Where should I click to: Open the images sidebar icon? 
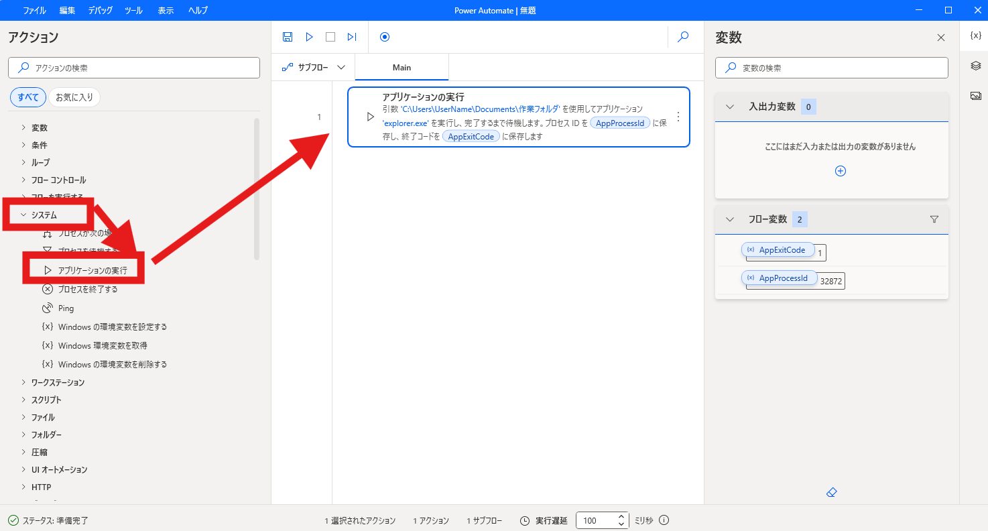click(x=976, y=96)
